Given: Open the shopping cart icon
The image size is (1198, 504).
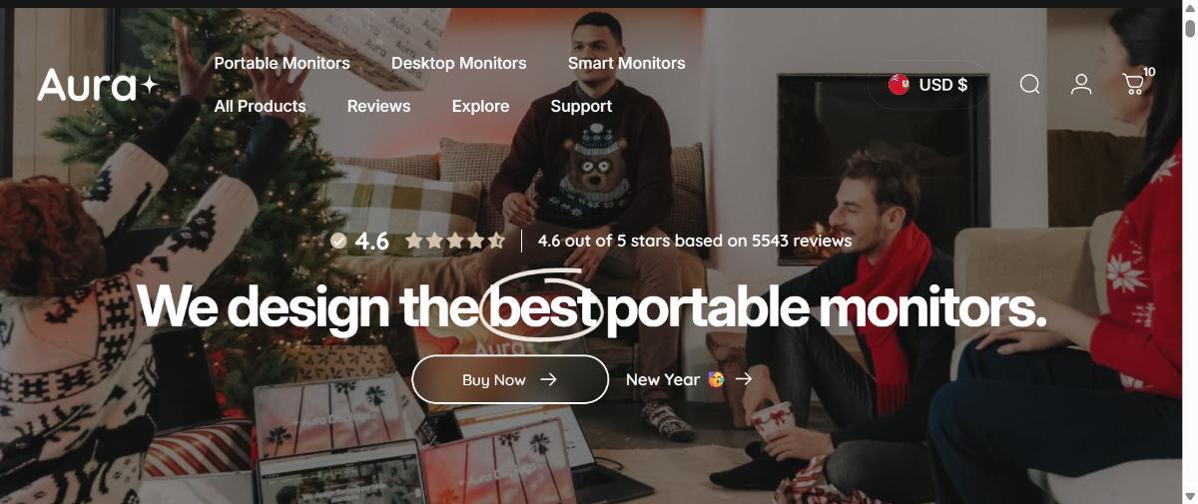Looking at the screenshot, I should click(x=1135, y=83).
